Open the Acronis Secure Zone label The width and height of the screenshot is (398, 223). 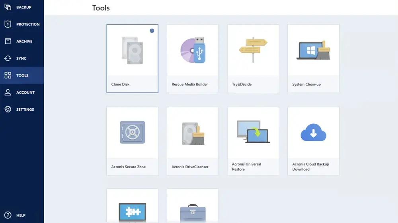point(129,167)
